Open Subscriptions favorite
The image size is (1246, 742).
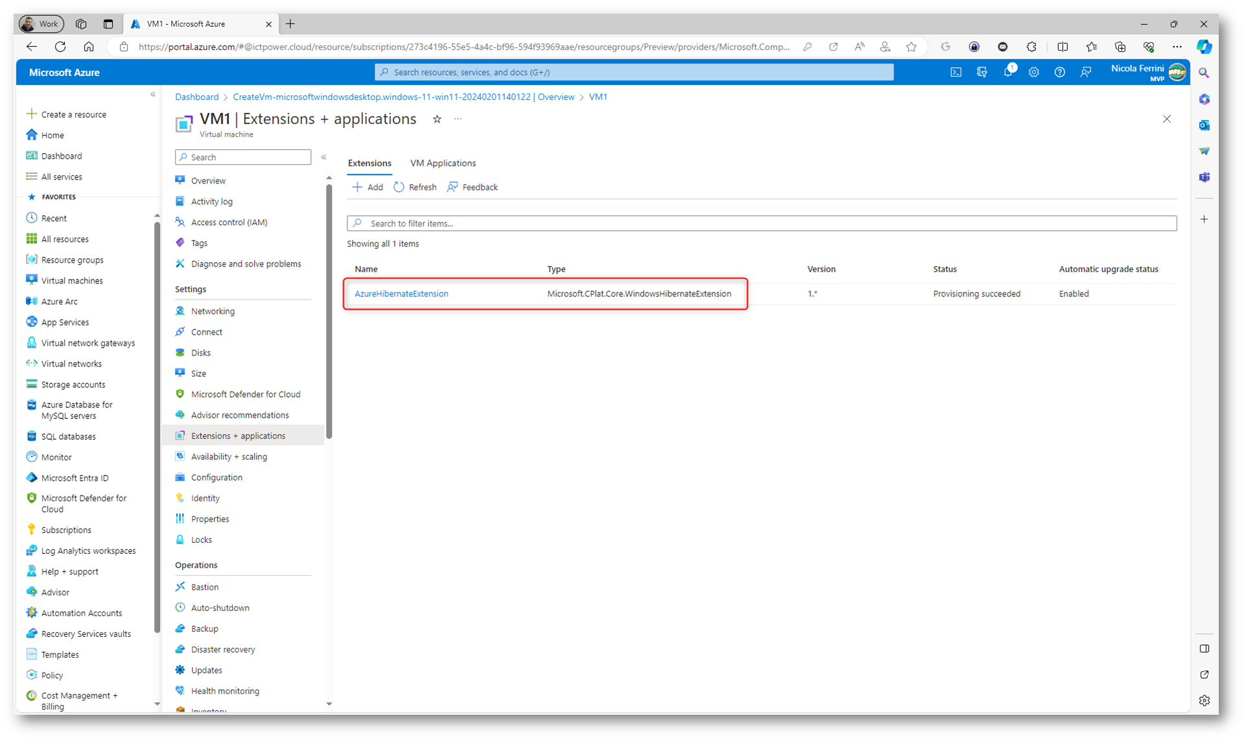pyautogui.click(x=59, y=530)
